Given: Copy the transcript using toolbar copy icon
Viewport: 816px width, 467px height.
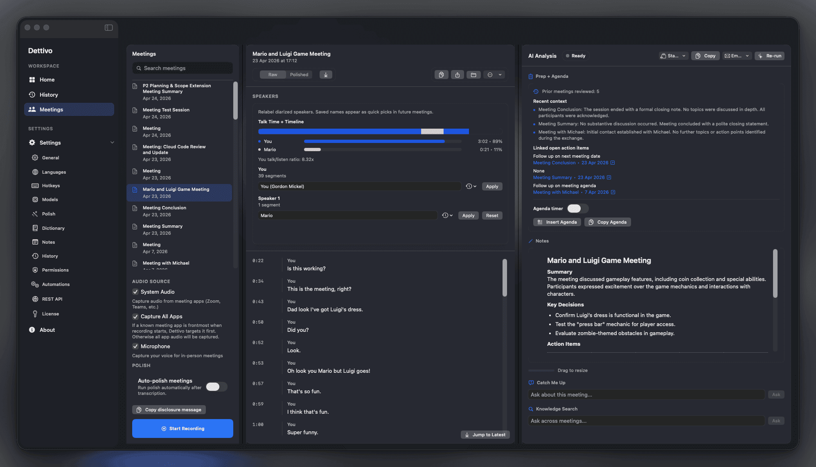Looking at the screenshot, I should pos(441,75).
